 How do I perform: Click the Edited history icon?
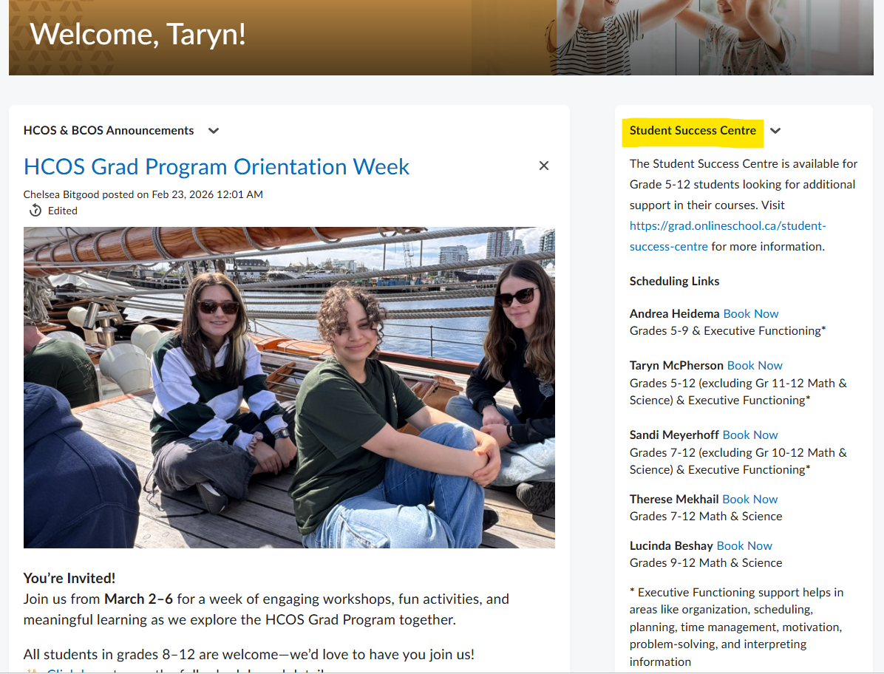pyautogui.click(x=35, y=211)
